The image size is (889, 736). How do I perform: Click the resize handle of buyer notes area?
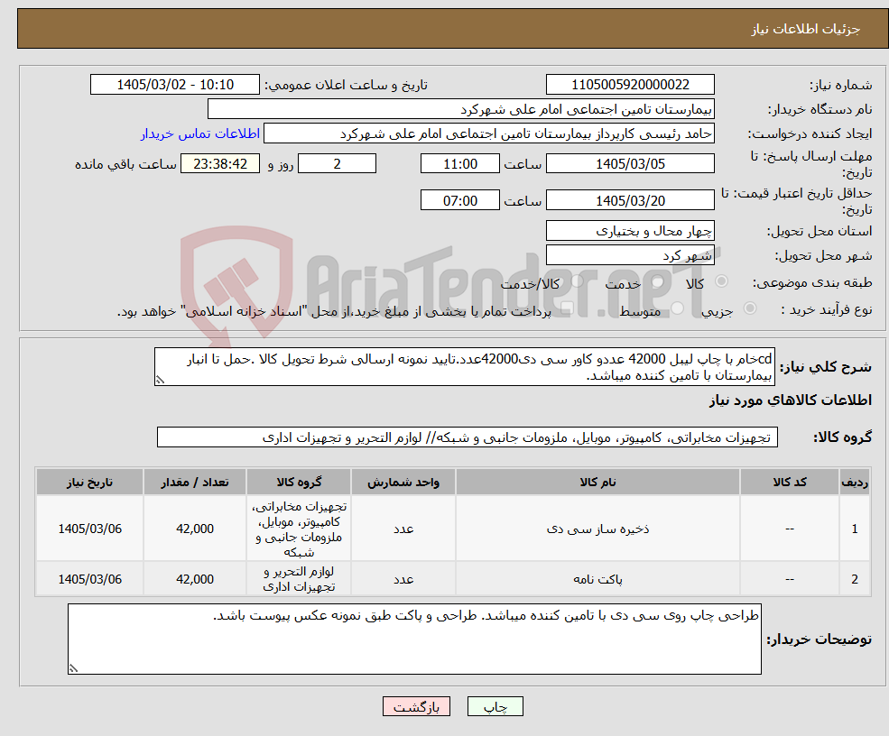pos(73,668)
